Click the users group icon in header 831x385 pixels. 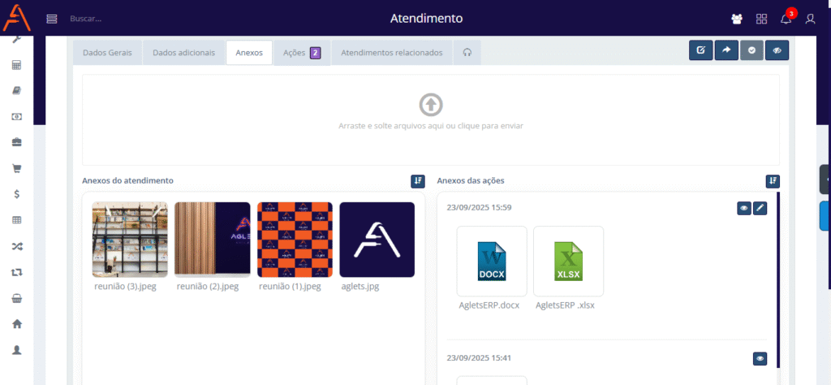[737, 19]
